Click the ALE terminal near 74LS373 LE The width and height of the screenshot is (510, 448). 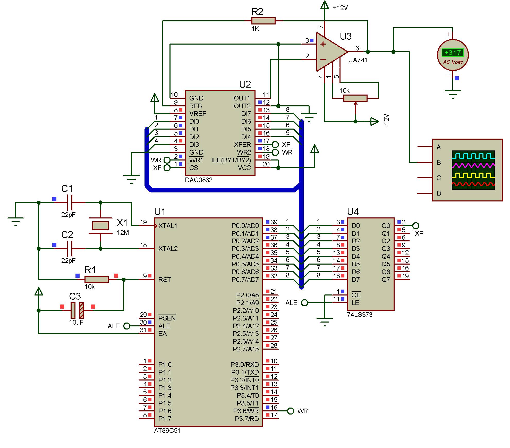(304, 303)
